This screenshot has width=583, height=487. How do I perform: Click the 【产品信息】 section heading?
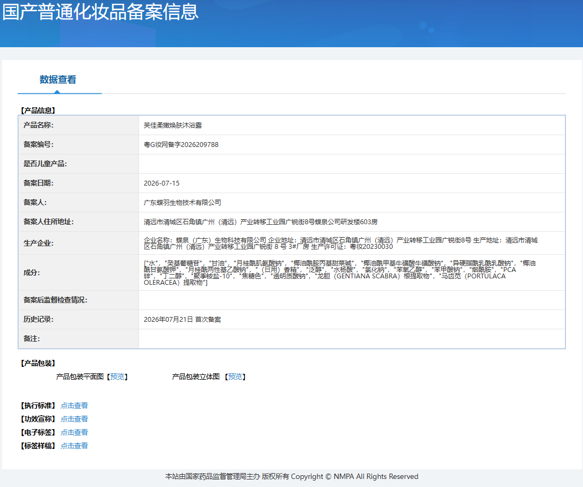pos(38,110)
